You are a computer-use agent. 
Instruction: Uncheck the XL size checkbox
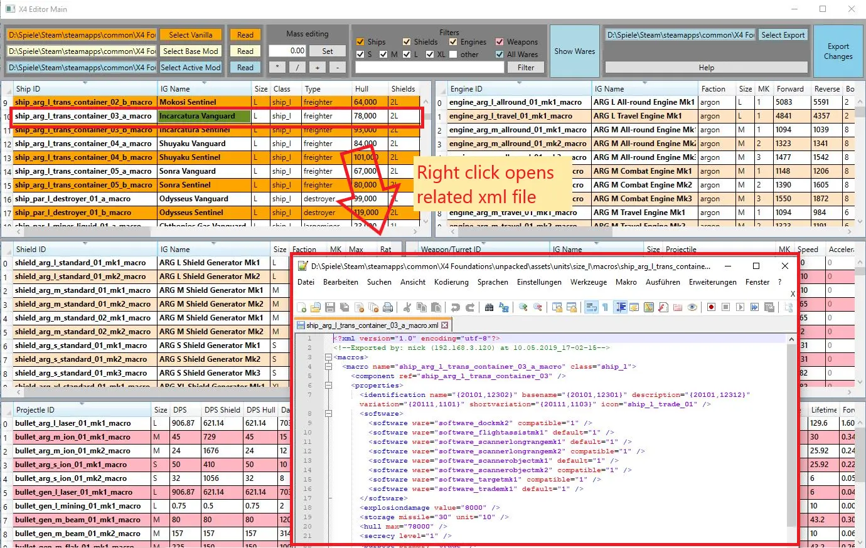[x=430, y=55]
